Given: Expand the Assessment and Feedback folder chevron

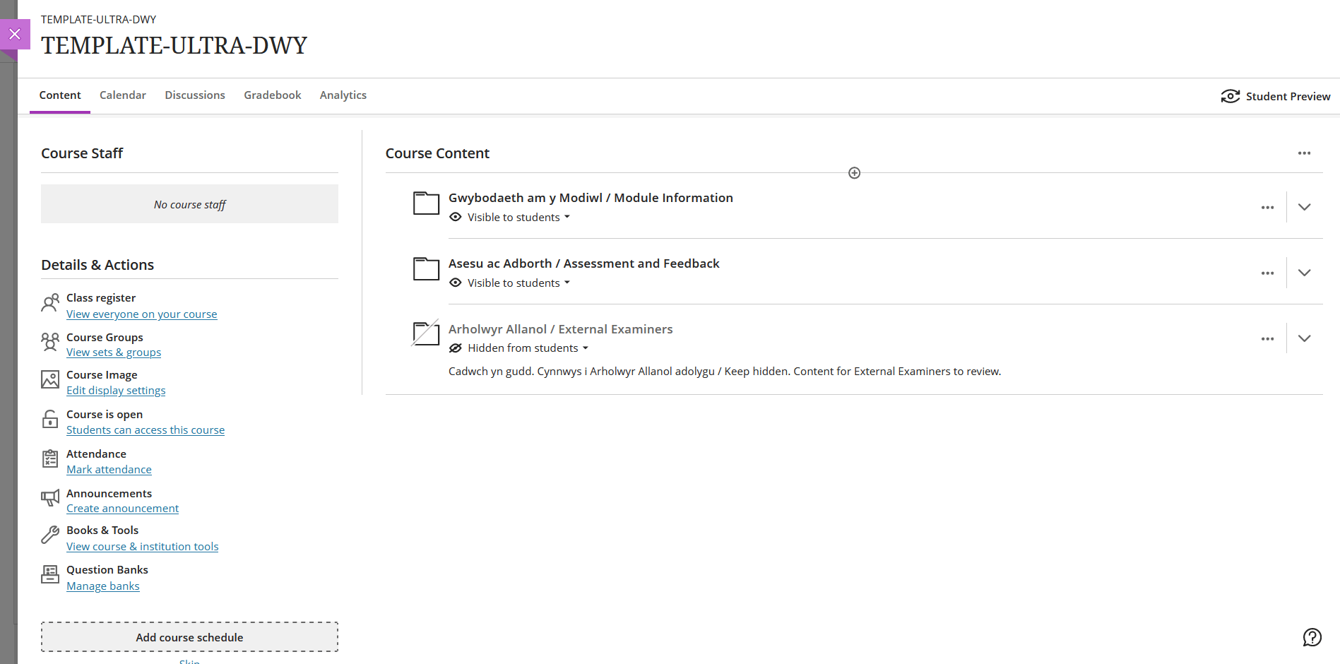Looking at the screenshot, I should tap(1304, 273).
